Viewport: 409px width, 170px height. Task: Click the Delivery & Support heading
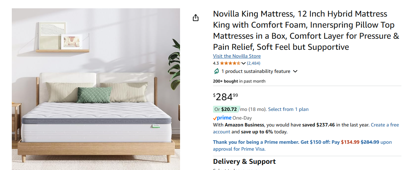(244, 161)
